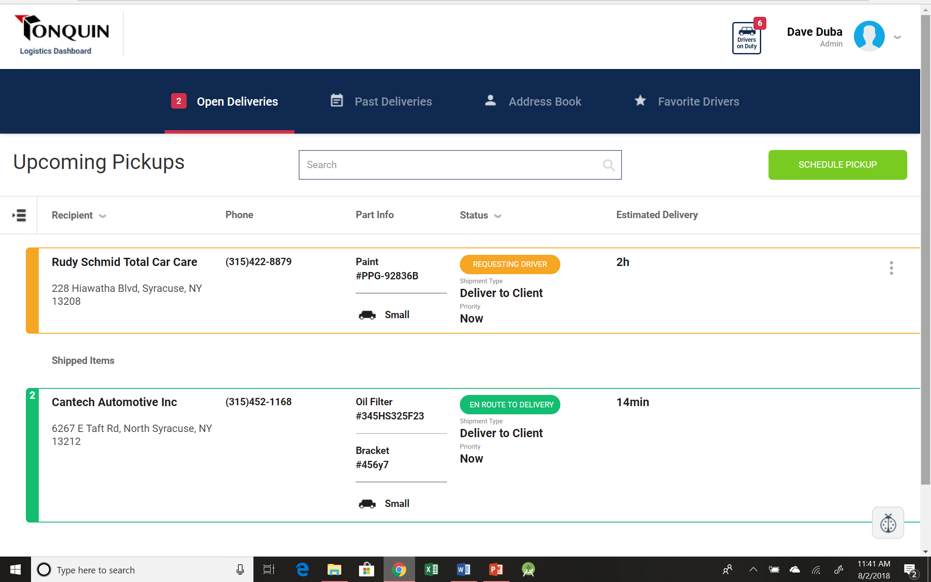The image size is (931, 582).
Task: Click the orange Rudy Schmid status bar
Action: (x=32, y=290)
